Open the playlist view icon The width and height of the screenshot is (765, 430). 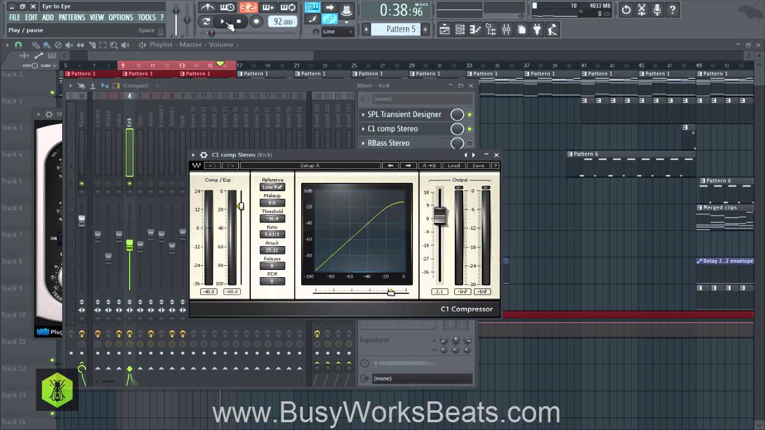click(x=445, y=29)
